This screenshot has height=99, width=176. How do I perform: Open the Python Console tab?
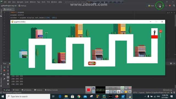pyautogui.click(x=51, y=90)
